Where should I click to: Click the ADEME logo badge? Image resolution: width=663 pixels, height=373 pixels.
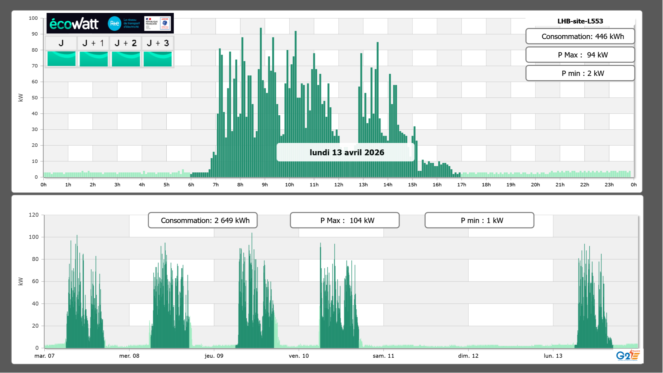point(165,23)
